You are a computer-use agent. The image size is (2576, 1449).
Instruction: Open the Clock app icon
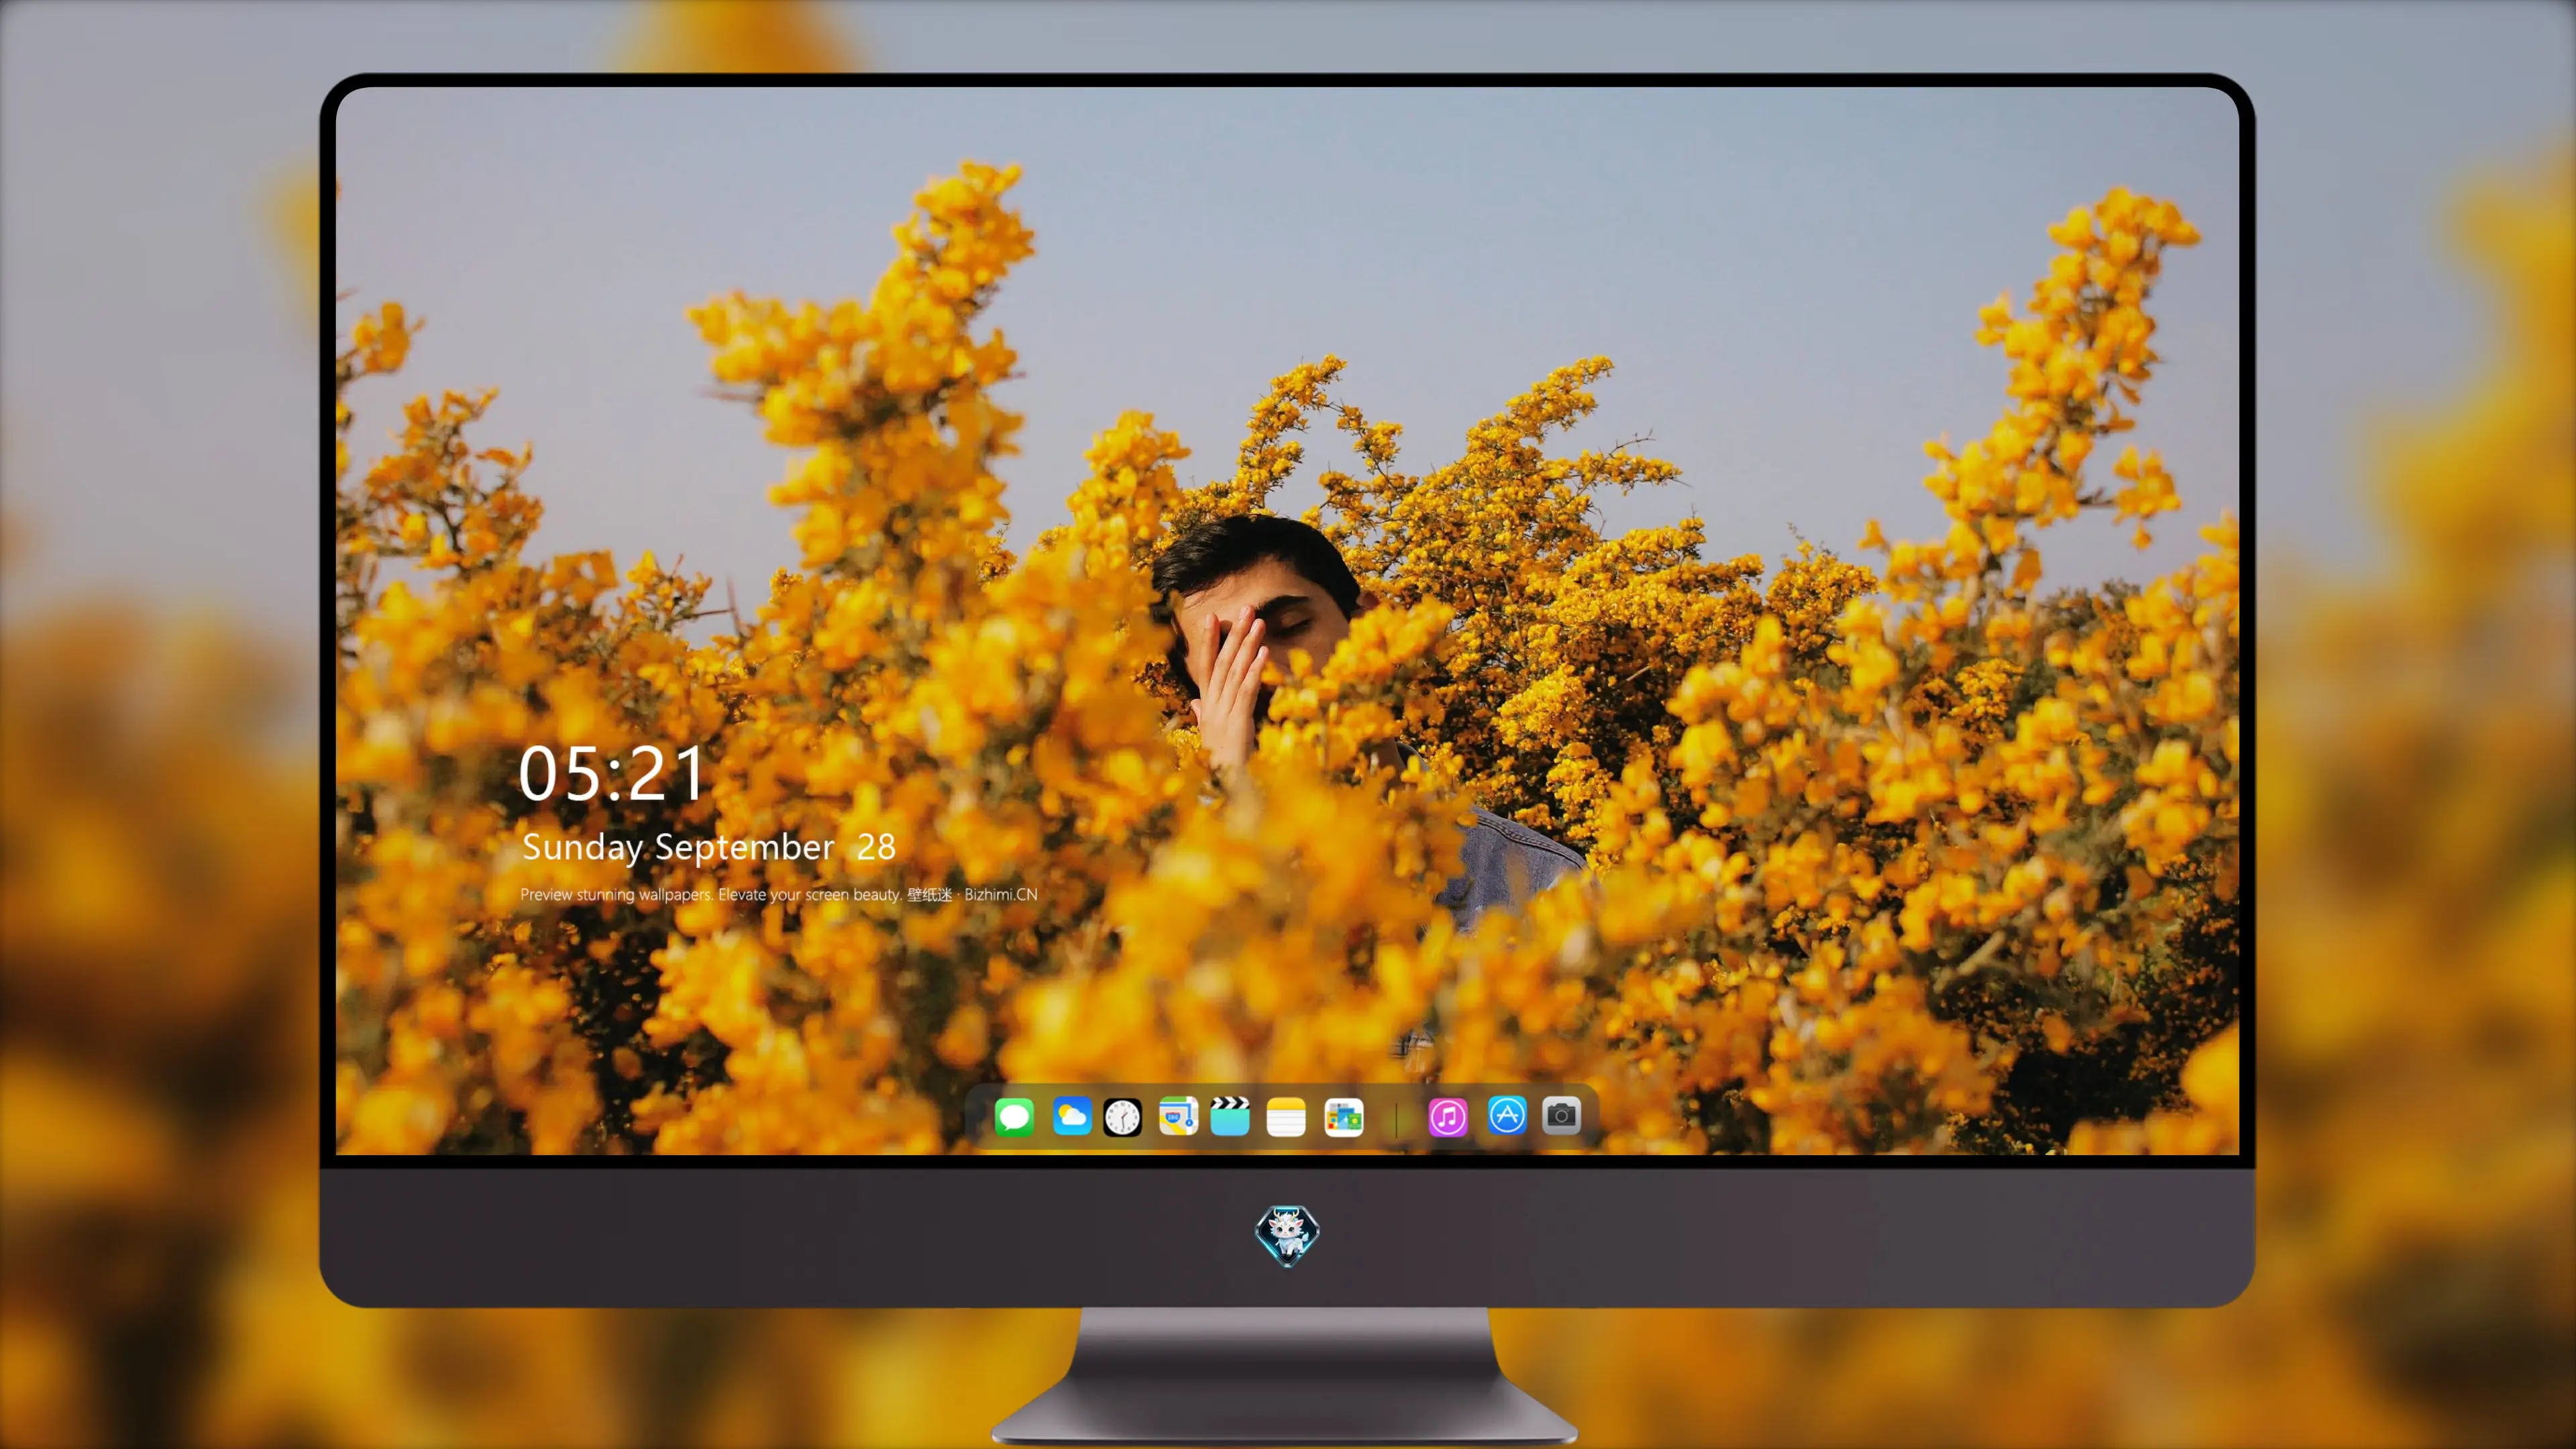1122,1117
